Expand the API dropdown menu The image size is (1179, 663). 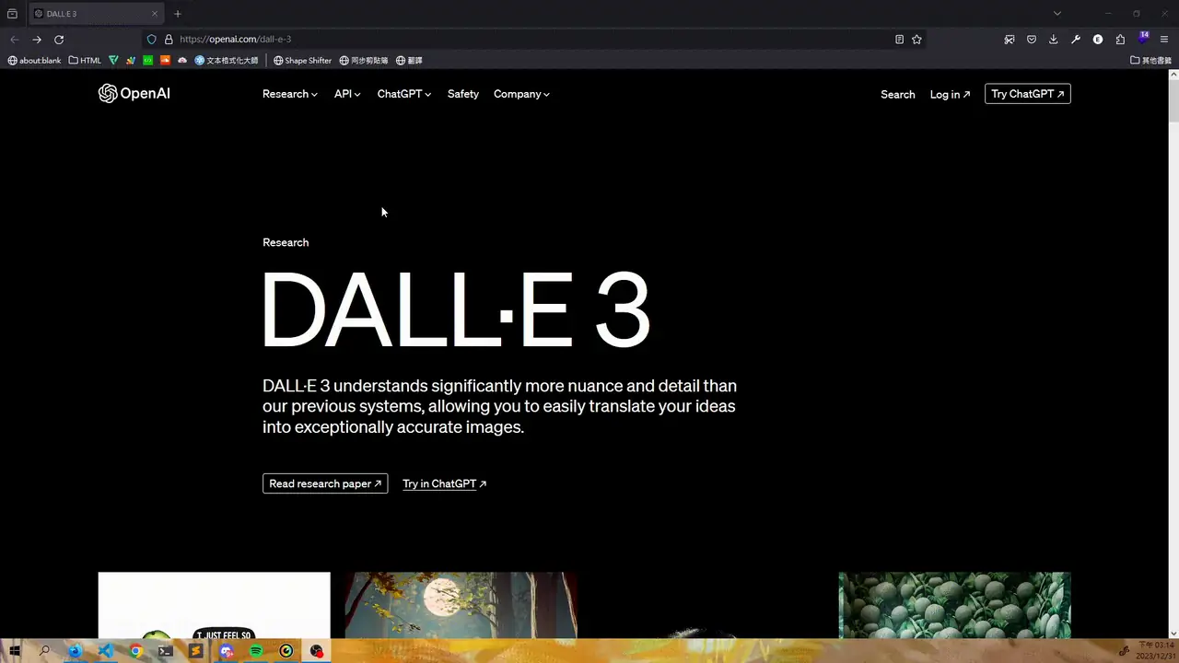point(347,94)
